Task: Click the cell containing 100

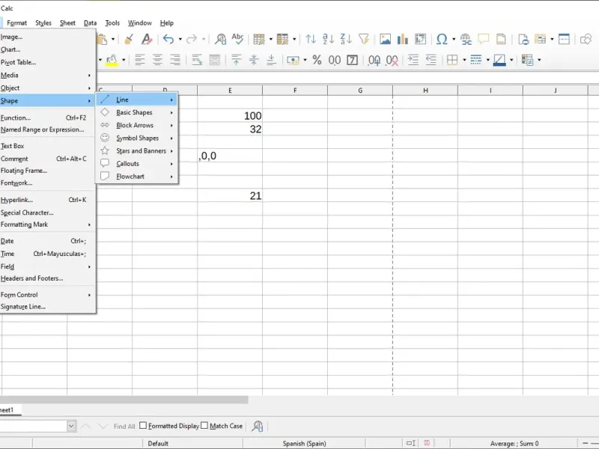Action: point(230,116)
